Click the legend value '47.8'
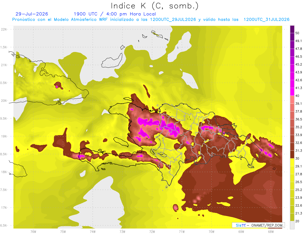The width and height of the screenshot is (304, 235). [299, 49]
